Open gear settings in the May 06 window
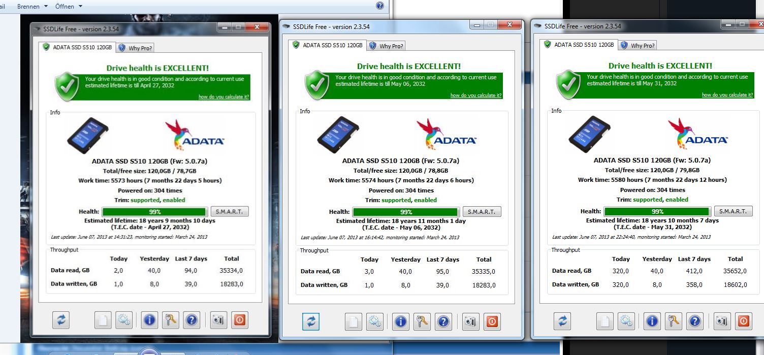 375,321
